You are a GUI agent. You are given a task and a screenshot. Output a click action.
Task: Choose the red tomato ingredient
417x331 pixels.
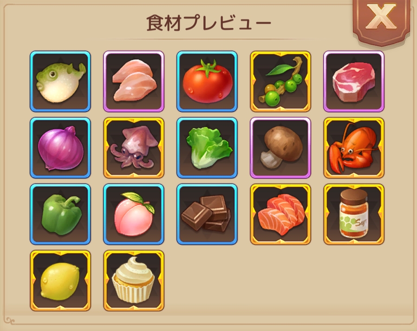coord(207,81)
